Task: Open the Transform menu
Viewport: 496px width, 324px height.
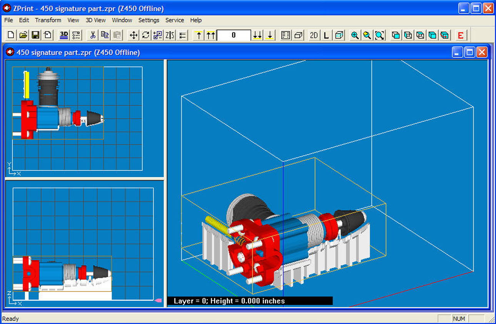Action: (x=48, y=20)
